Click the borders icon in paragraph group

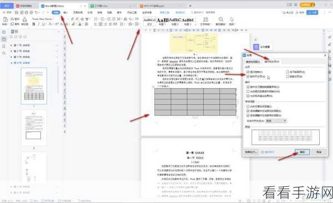pos(137,24)
